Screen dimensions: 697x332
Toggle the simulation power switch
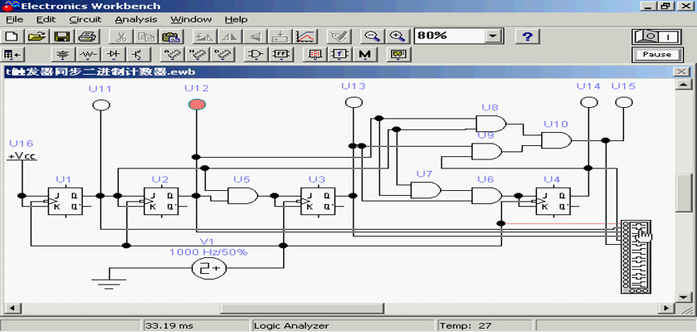click(x=656, y=37)
